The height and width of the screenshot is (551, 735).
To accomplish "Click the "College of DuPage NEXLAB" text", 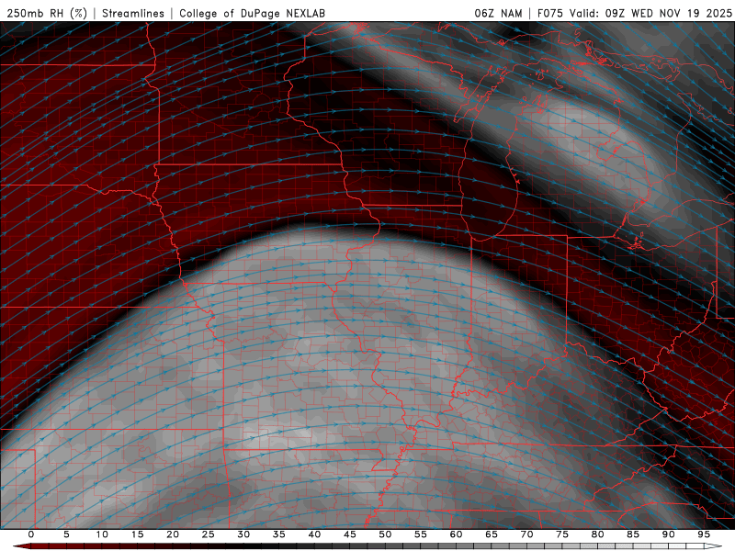I will tap(252, 13).
